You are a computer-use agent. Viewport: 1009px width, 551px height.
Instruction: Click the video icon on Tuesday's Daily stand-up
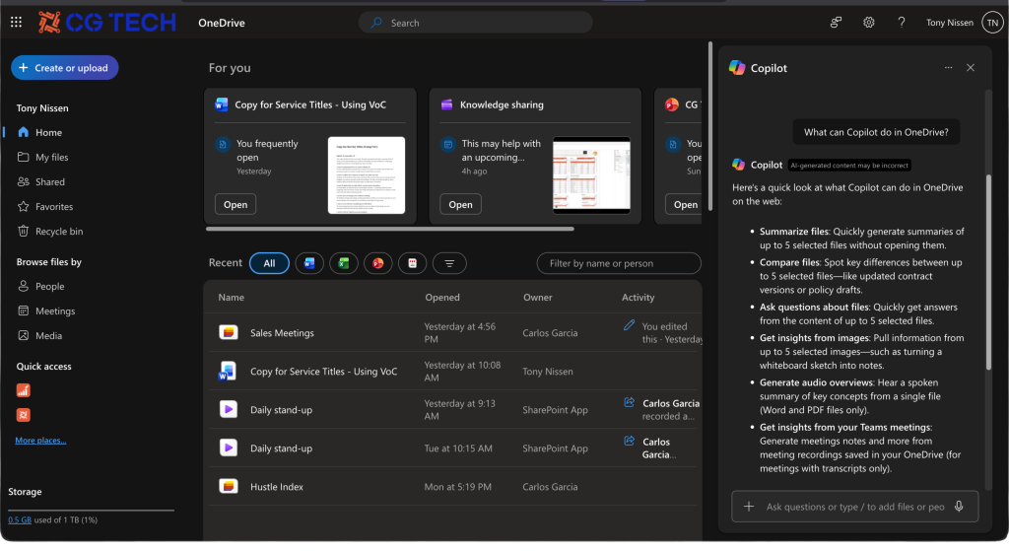point(228,448)
